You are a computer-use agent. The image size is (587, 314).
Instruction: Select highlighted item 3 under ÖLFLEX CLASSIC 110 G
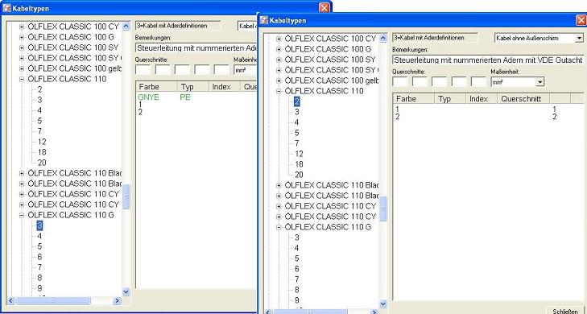click(x=39, y=225)
